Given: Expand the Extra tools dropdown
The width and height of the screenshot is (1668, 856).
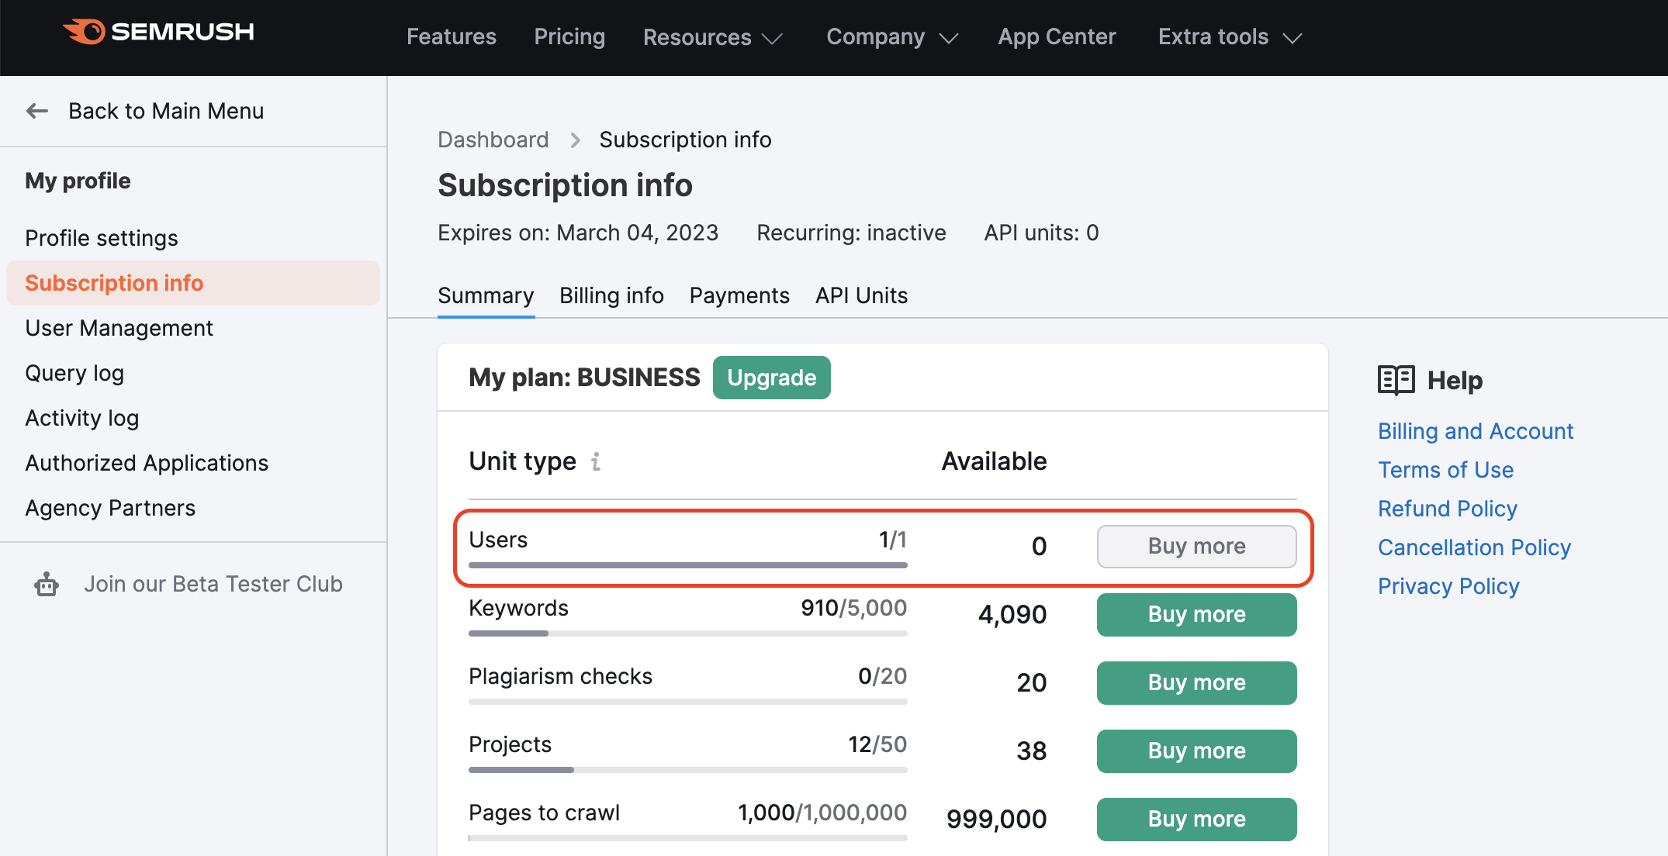Looking at the screenshot, I should 1230,37.
